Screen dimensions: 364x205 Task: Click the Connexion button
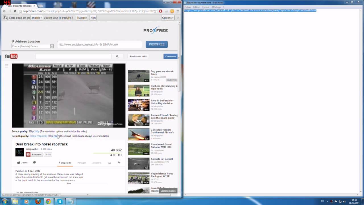tap(171, 56)
